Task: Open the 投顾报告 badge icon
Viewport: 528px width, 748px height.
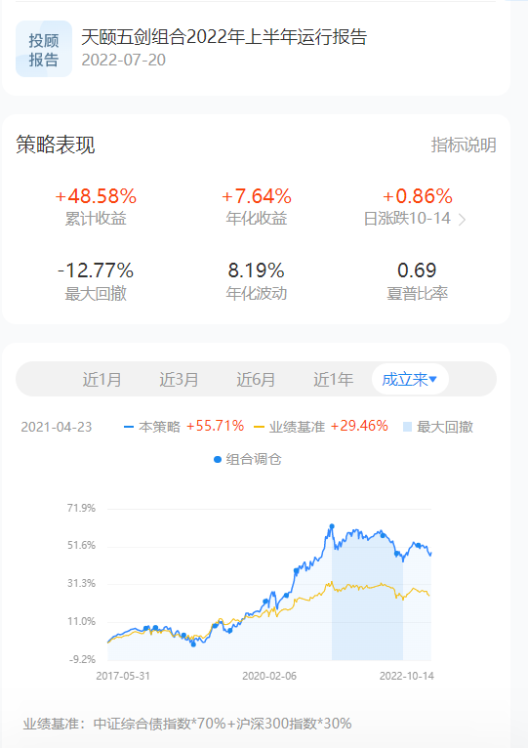Action: (44, 49)
